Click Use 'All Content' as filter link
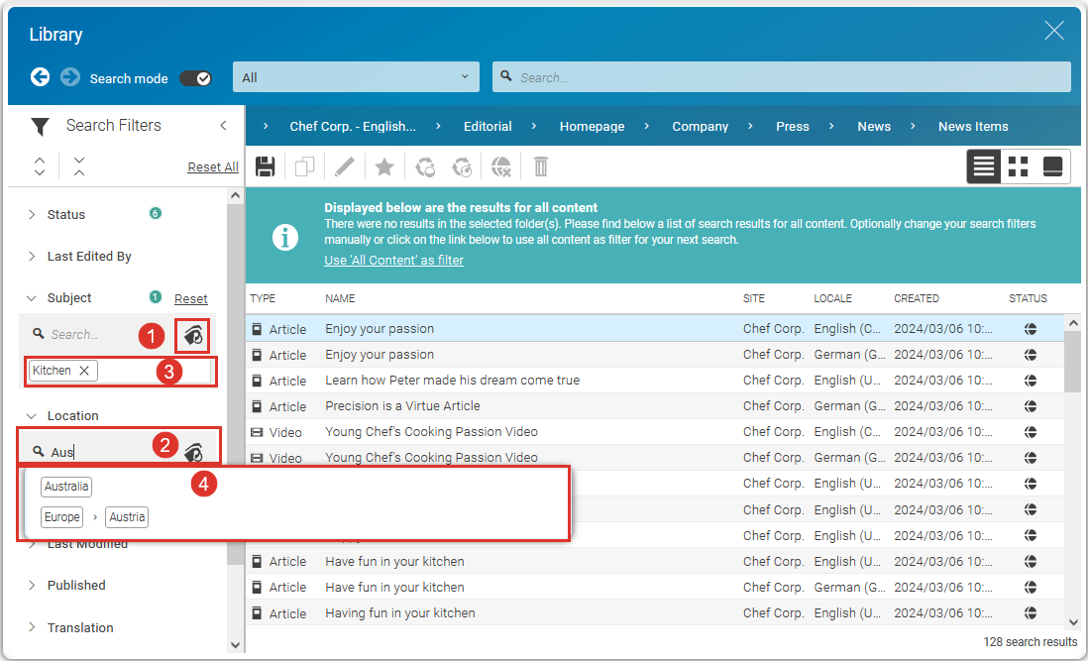This screenshot has height=661, width=1088. tap(393, 261)
